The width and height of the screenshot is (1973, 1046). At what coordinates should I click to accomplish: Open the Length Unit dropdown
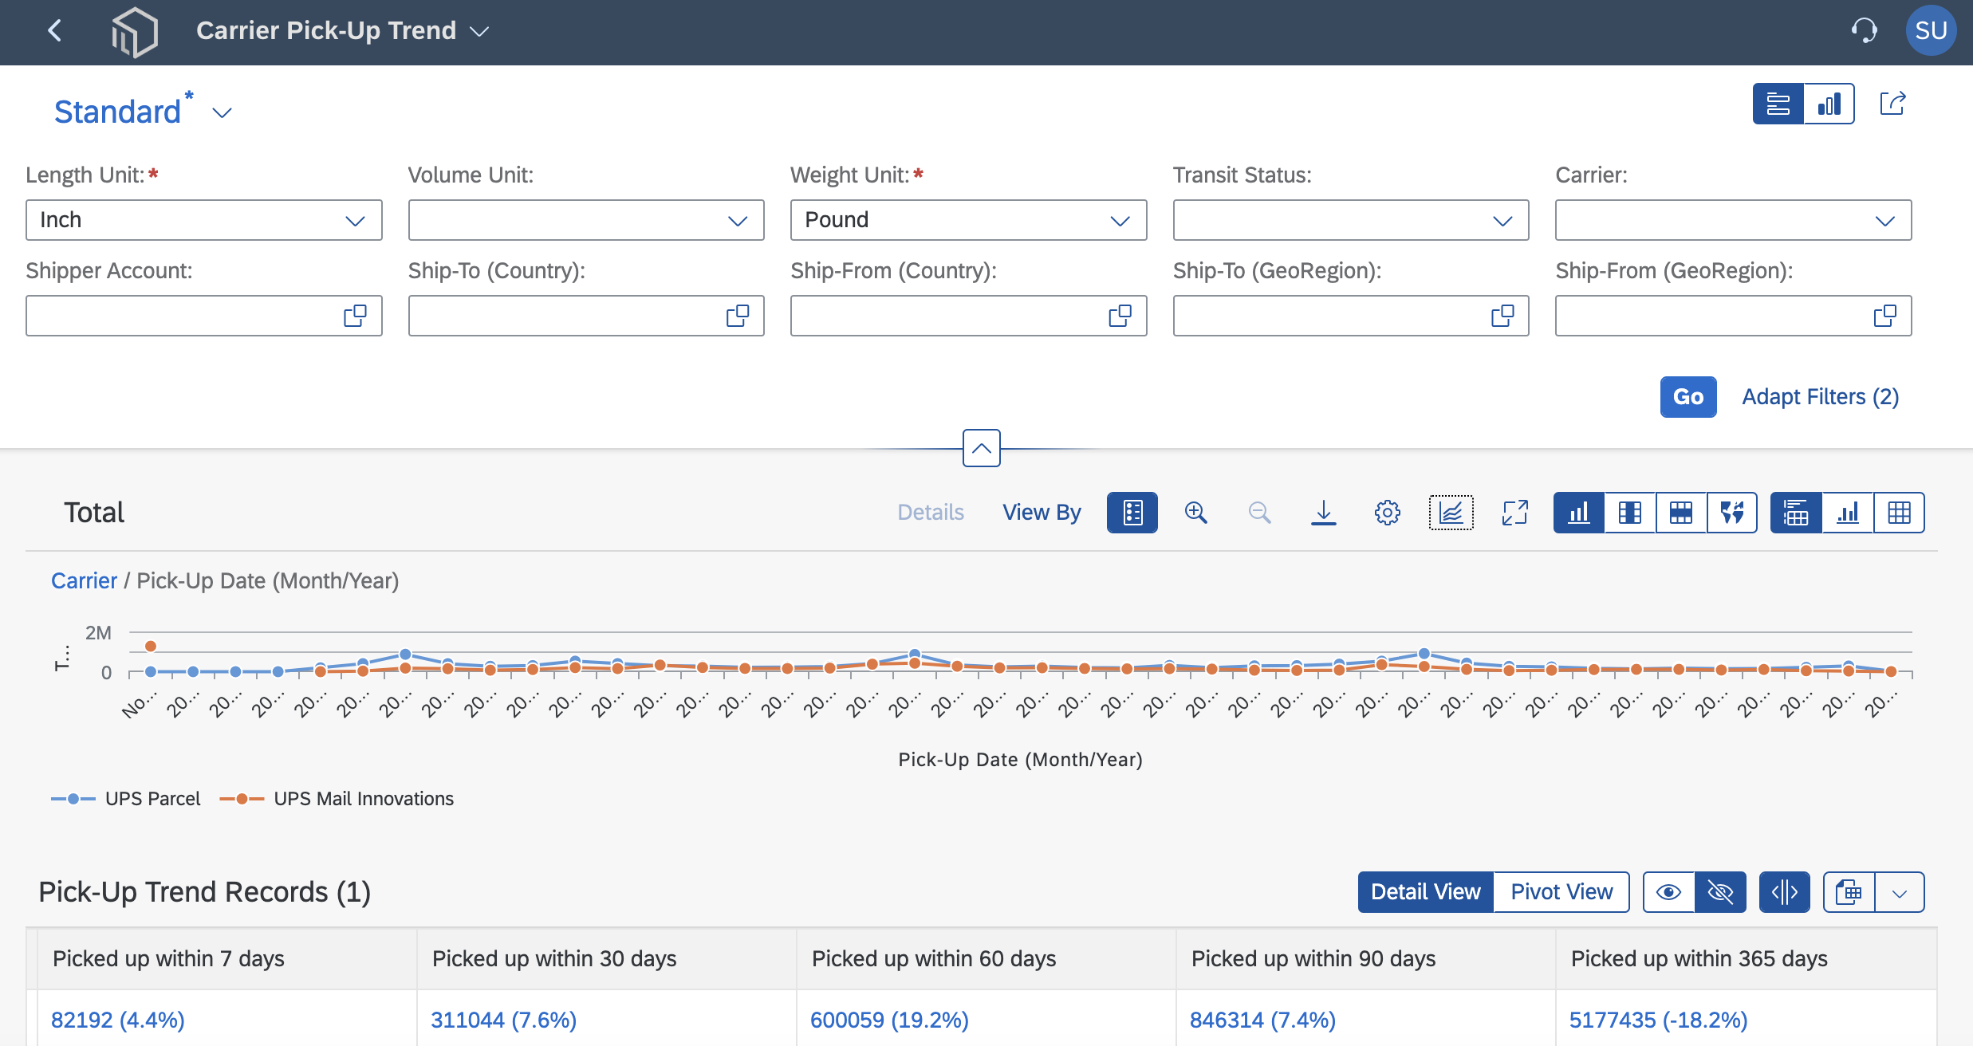click(x=204, y=220)
